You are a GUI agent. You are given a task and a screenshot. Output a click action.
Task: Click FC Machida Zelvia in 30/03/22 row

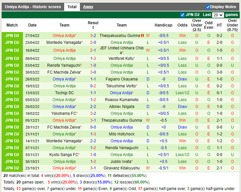(65, 72)
